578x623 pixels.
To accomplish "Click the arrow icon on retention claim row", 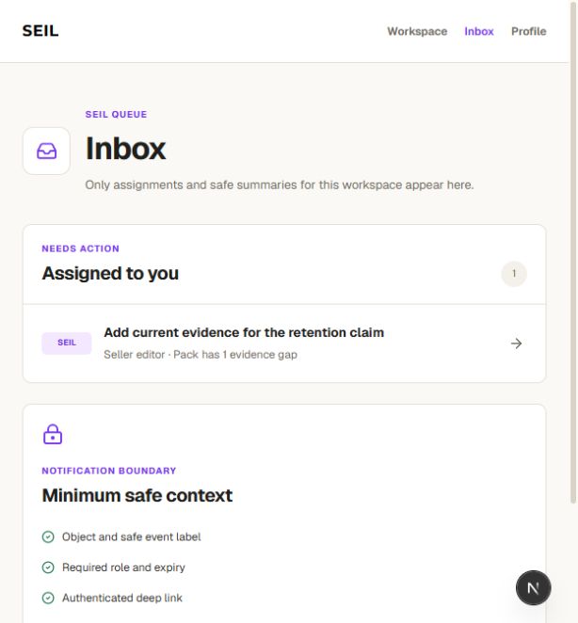I will click(516, 343).
